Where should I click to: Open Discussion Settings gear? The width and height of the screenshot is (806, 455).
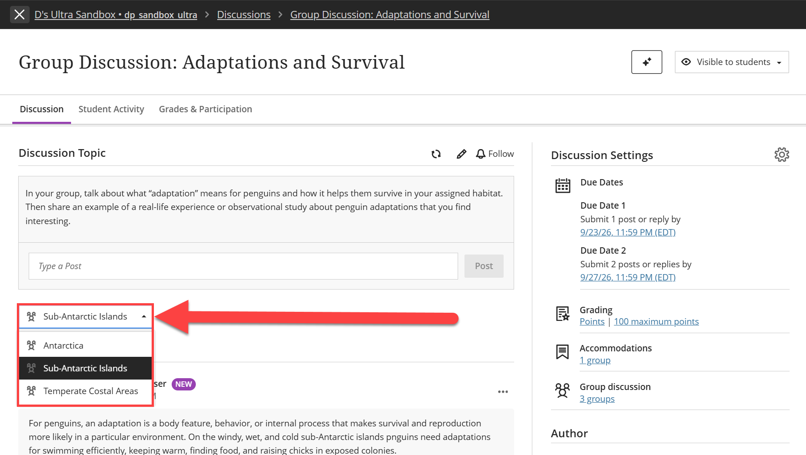(781, 155)
